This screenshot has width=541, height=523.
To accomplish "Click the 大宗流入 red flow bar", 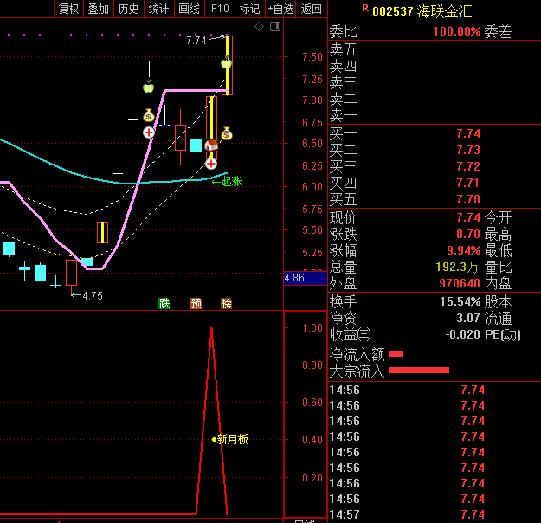I will pos(419,371).
